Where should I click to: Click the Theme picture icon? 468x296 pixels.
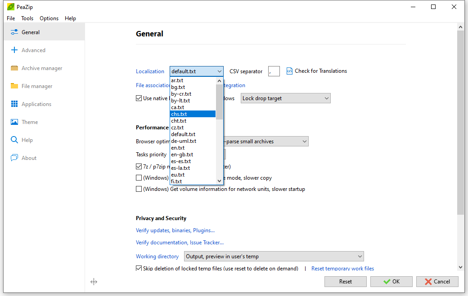point(14,122)
